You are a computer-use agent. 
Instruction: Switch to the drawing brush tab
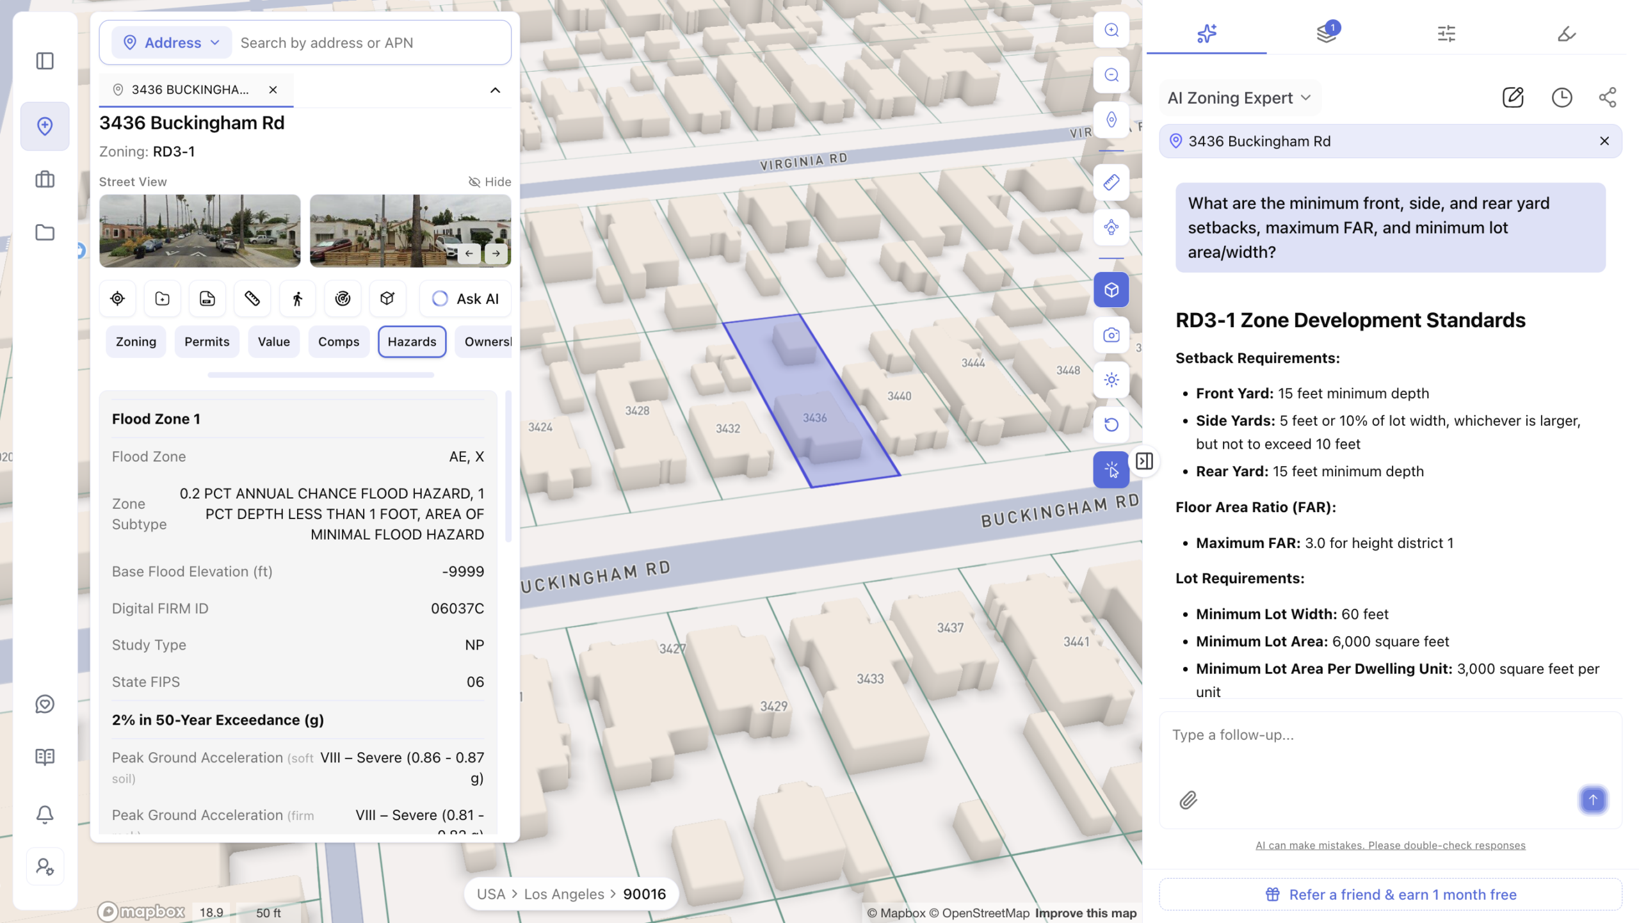click(x=1567, y=33)
